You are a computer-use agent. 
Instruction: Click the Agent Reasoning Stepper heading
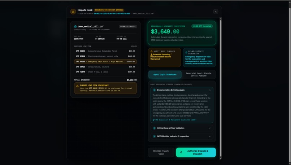click(171, 84)
